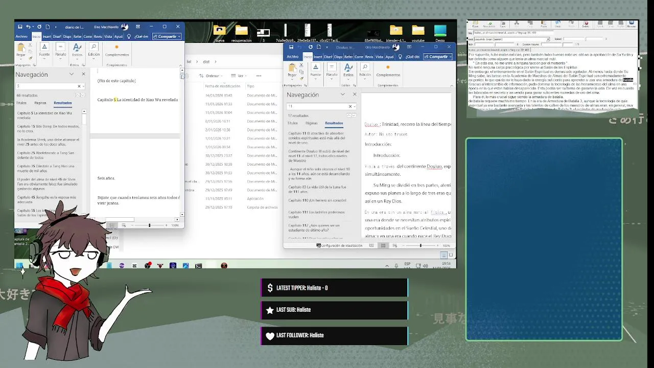This screenshot has height=368, width=654.
Task: Go to previous search result in left Word
Action: click(77, 95)
